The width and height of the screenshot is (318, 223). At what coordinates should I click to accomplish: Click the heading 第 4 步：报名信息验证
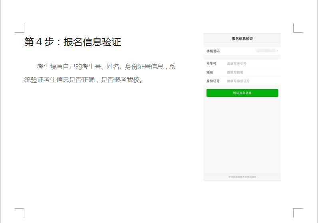(x=72, y=42)
